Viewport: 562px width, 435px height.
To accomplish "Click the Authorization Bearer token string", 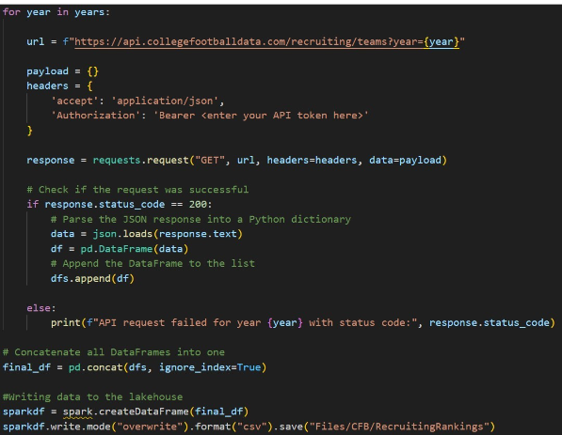I will point(261,116).
